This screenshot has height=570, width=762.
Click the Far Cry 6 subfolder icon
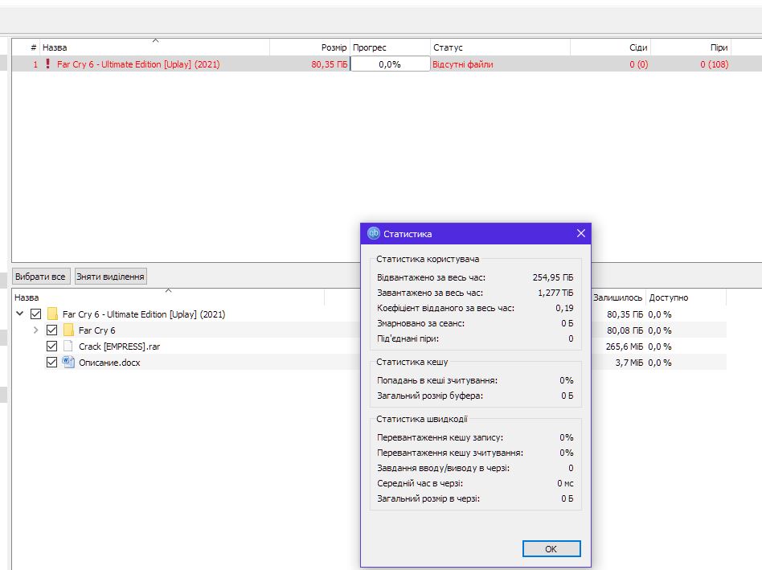(68, 330)
